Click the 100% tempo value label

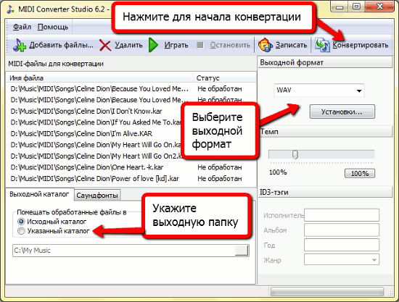point(278,172)
